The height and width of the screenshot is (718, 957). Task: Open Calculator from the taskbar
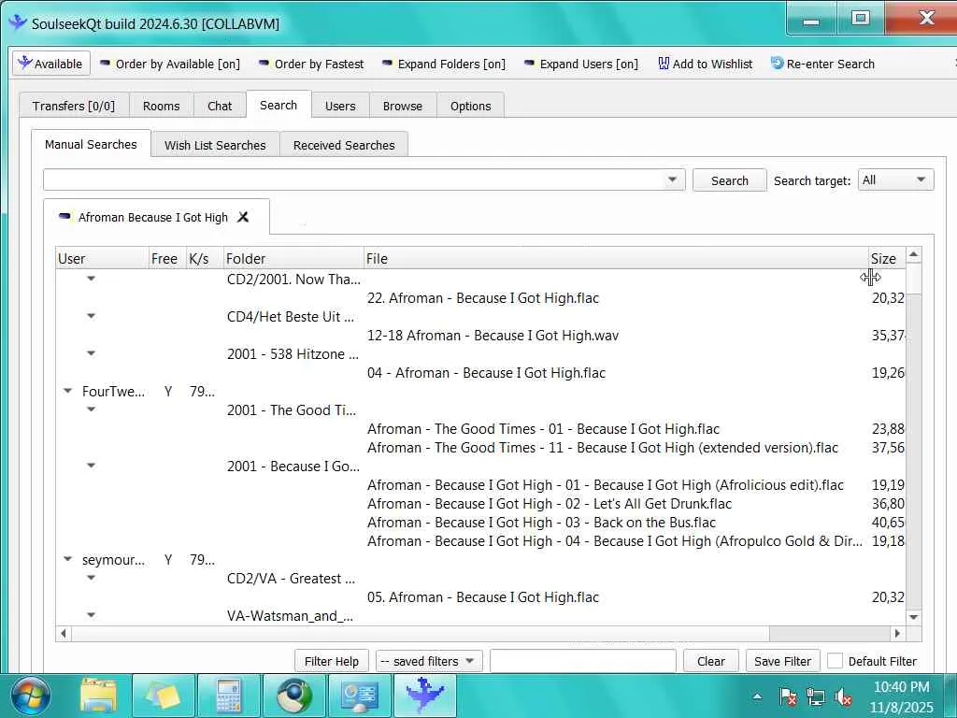click(228, 696)
